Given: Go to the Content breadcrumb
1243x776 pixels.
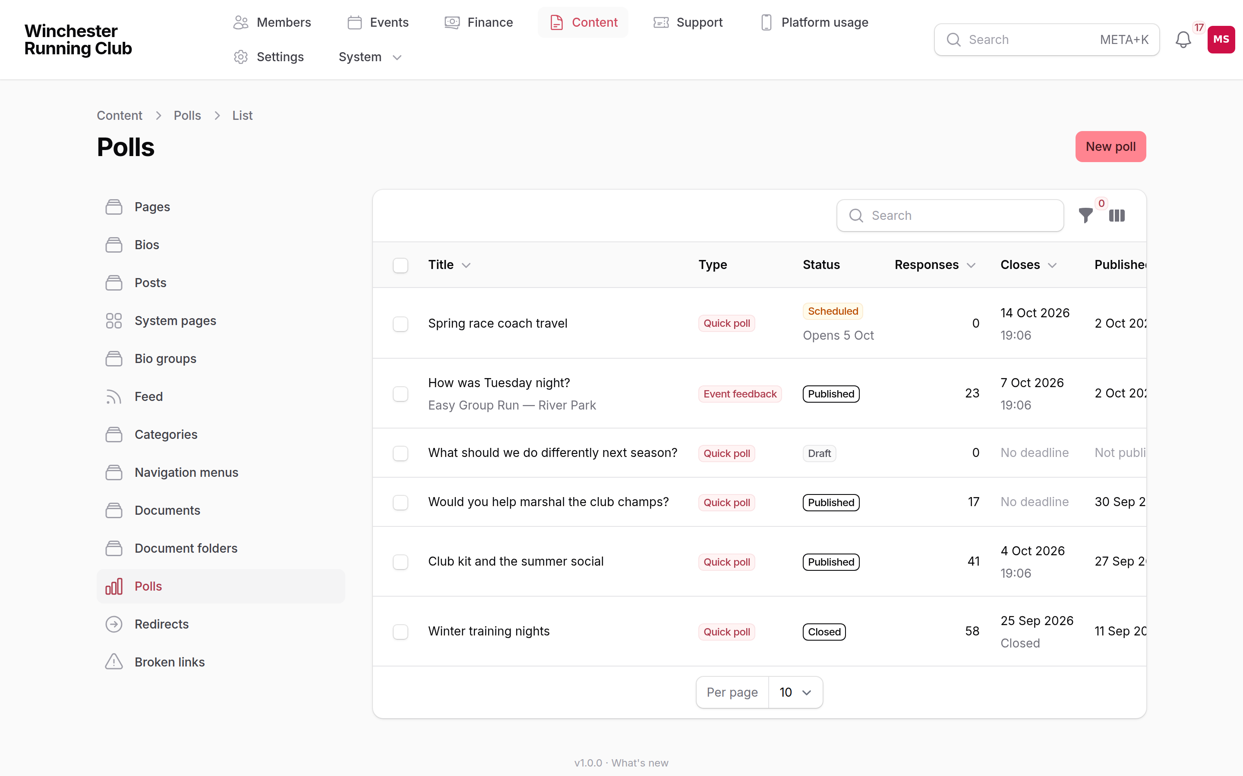Looking at the screenshot, I should [119, 116].
